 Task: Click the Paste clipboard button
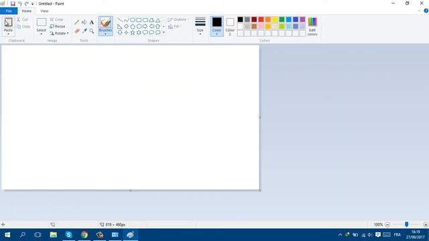pos(8,24)
